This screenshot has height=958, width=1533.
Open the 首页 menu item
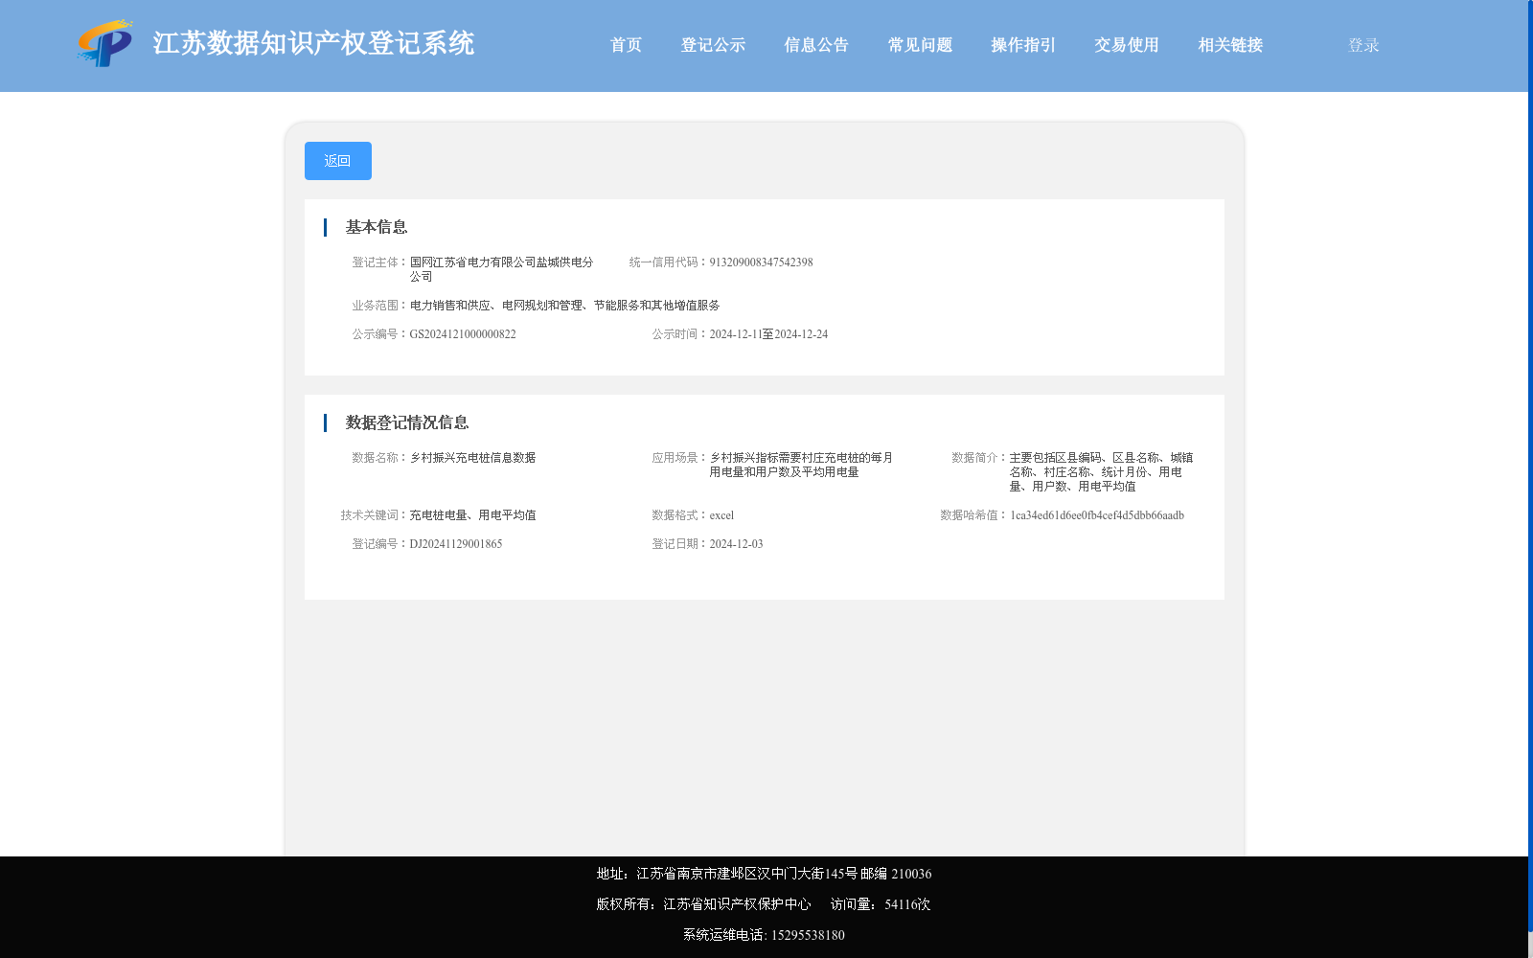(626, 45)
